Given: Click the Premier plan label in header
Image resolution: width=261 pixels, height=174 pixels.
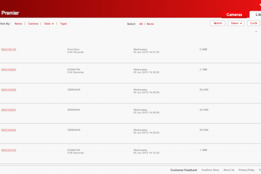Looking at the screenshot, I should pos(10,13).
